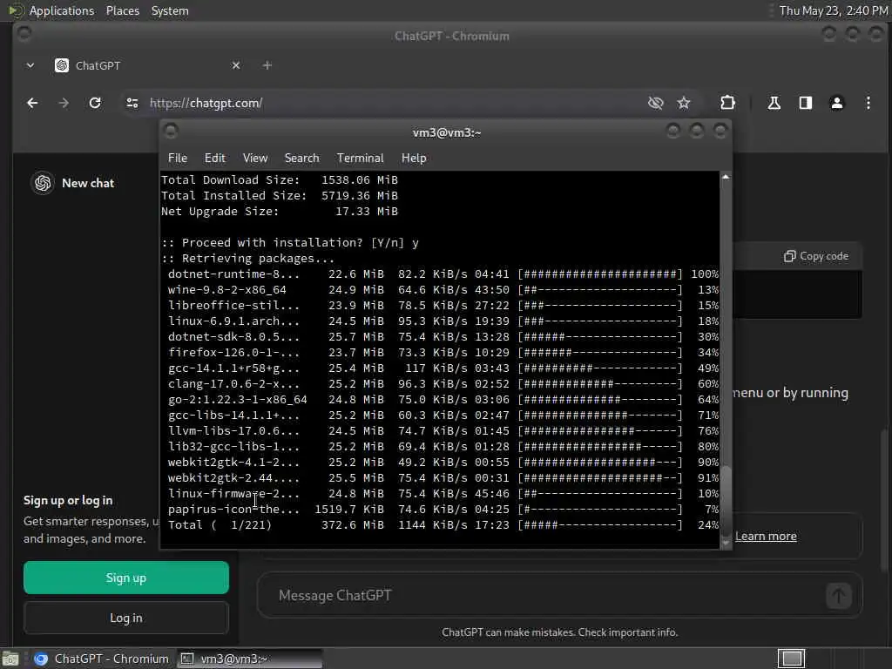Click terminal scrollbar down arrow

726,544
